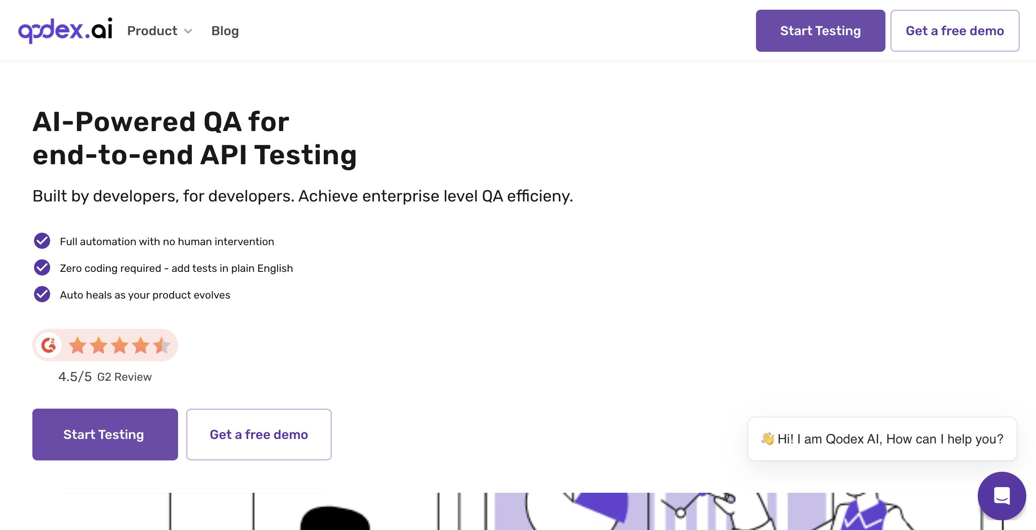Click the checkmark beside auto heals bullet

42,294
